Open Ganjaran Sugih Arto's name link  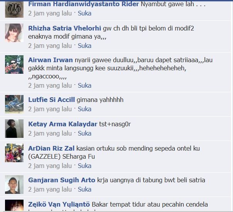click(62, 180)
